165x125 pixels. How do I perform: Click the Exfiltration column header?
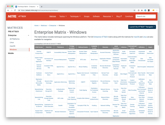pyautogui.click(x=142, y=47)
